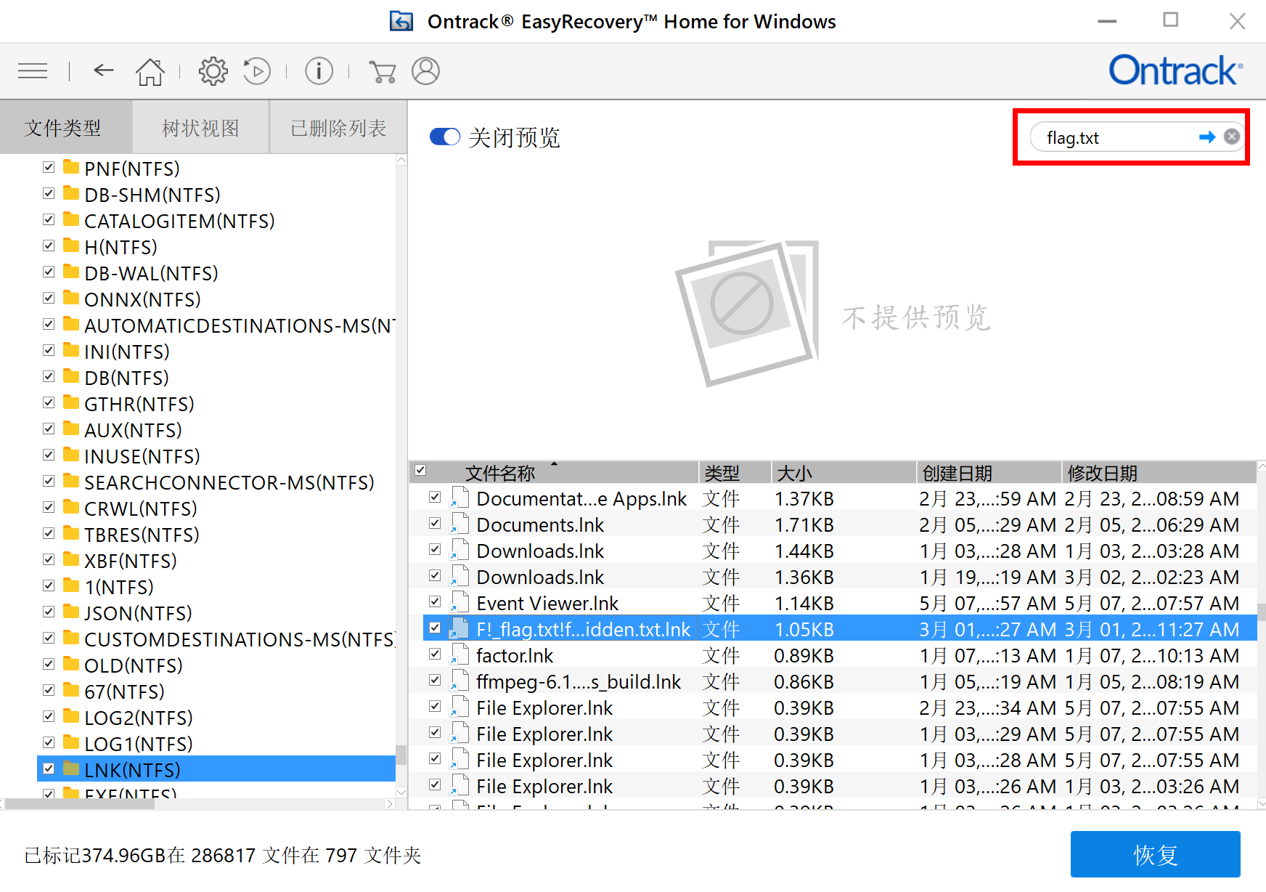Open the information icon

(319, 70)
